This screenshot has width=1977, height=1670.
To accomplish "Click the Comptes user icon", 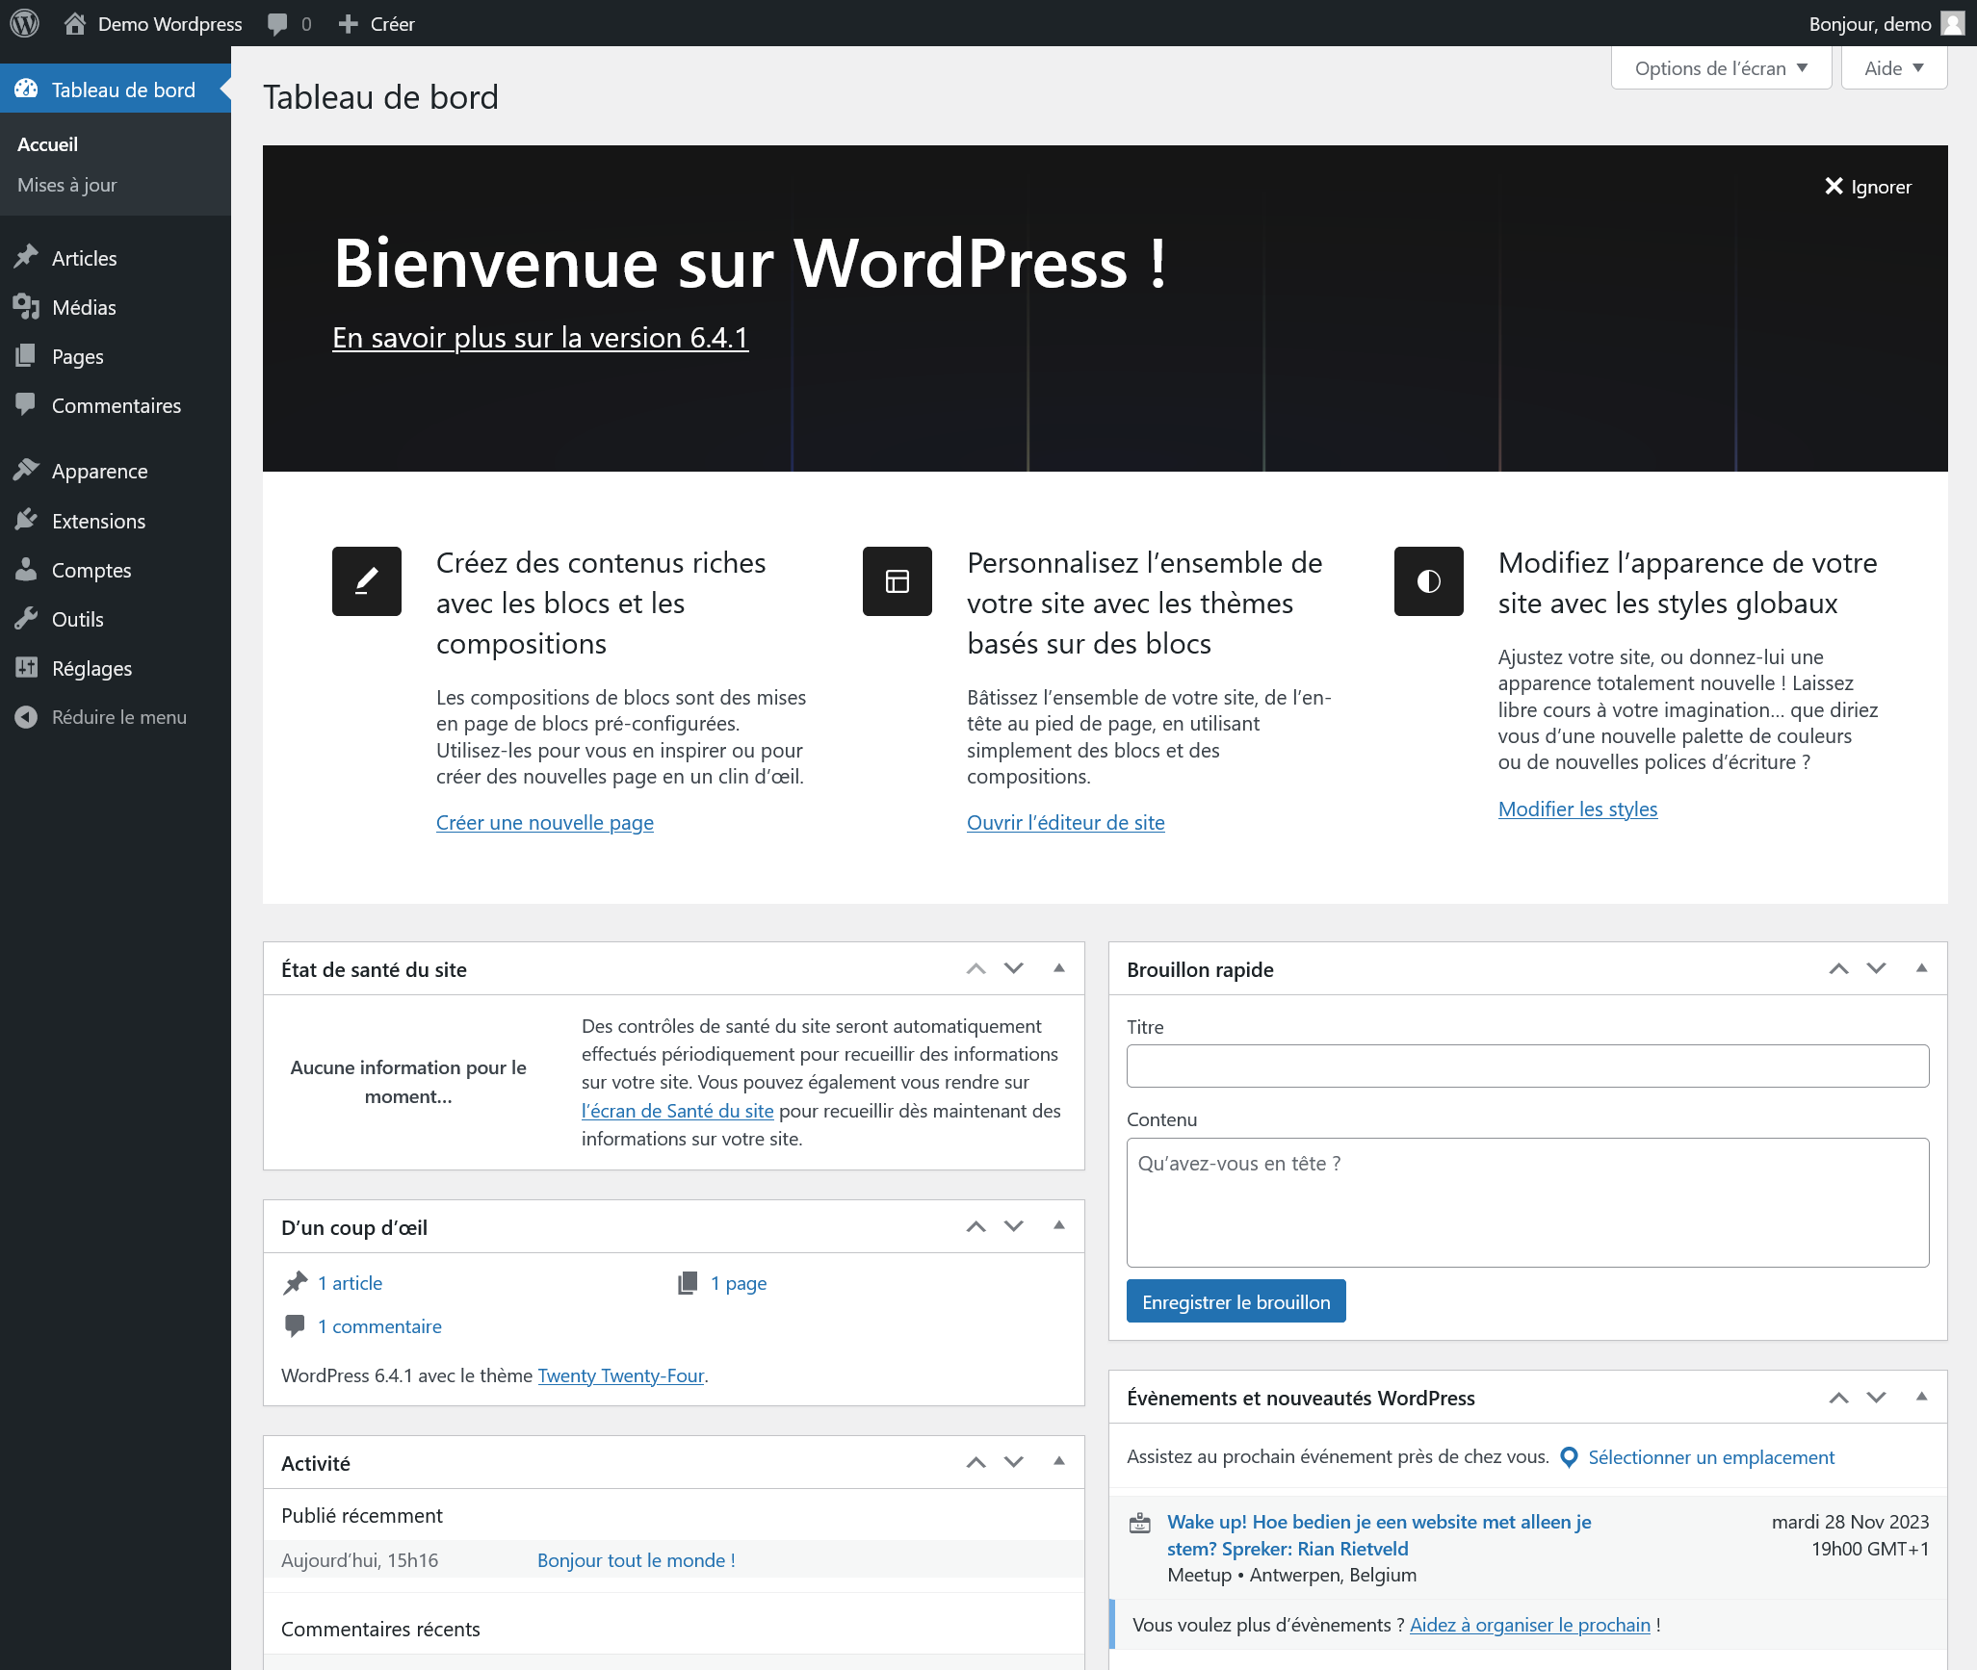I will pyautogui.click(x=26, y=569).
